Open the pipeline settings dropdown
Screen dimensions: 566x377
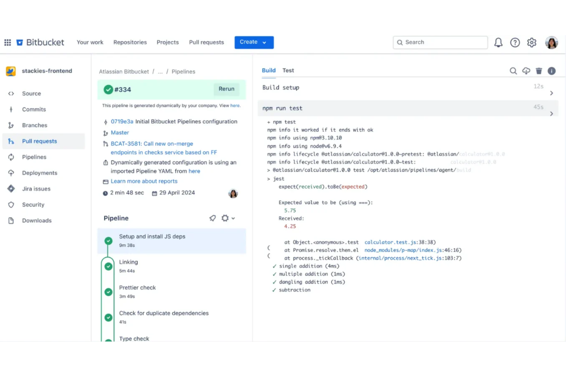coord(227,218)
